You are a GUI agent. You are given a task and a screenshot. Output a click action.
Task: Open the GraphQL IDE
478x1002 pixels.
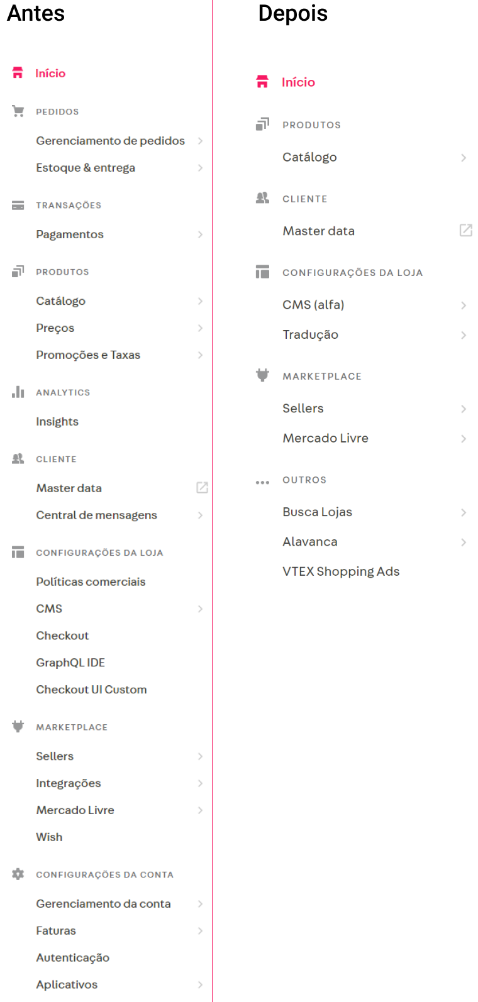click(70, 662)
